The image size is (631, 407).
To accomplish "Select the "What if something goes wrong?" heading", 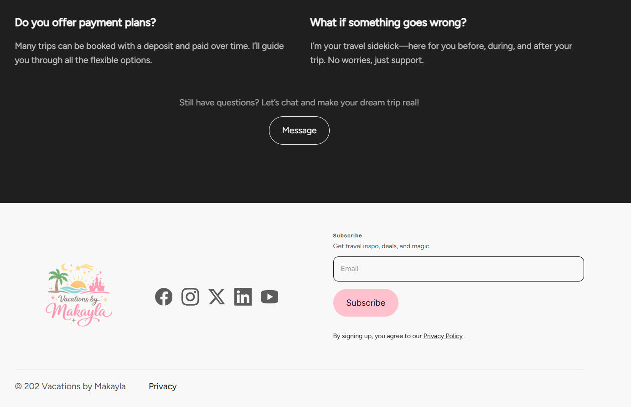I will (388, 22).
